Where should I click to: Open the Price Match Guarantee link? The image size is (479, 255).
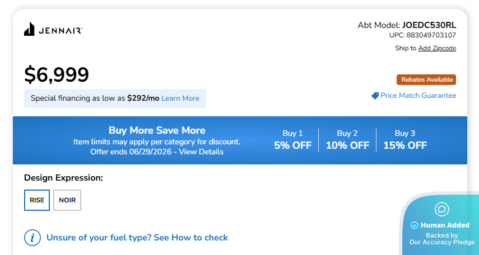418,96
